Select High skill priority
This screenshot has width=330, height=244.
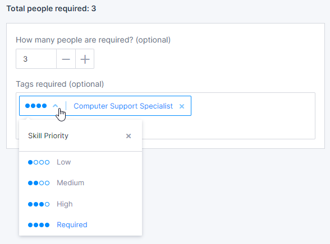81,204
